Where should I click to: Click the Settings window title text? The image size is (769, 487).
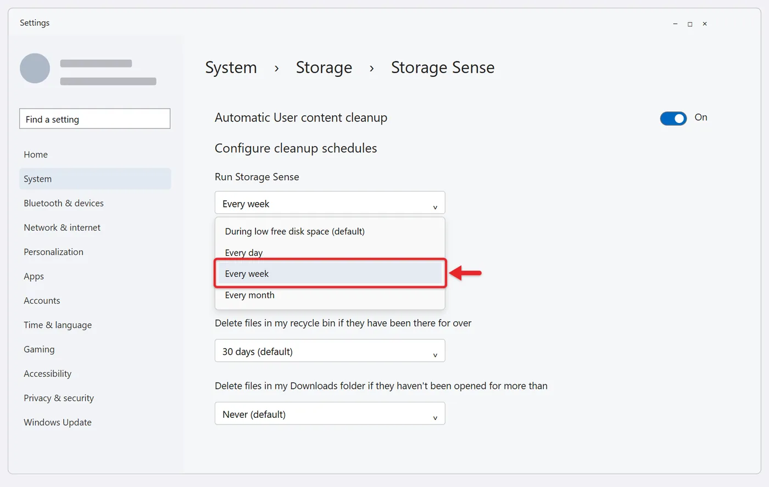[35, 23]
